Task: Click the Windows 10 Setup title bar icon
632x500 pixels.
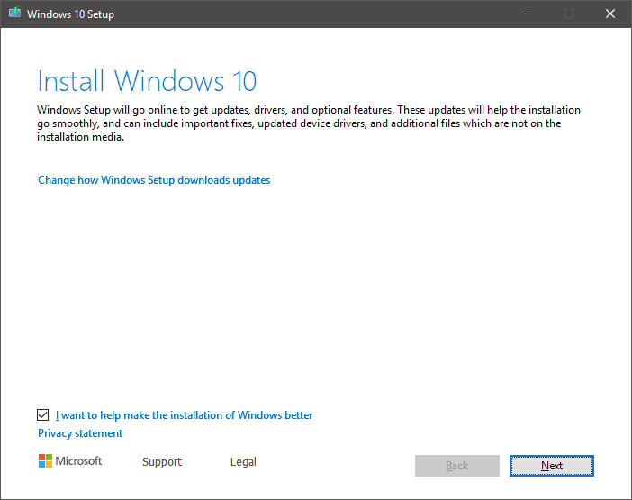Action: [15, 13]
